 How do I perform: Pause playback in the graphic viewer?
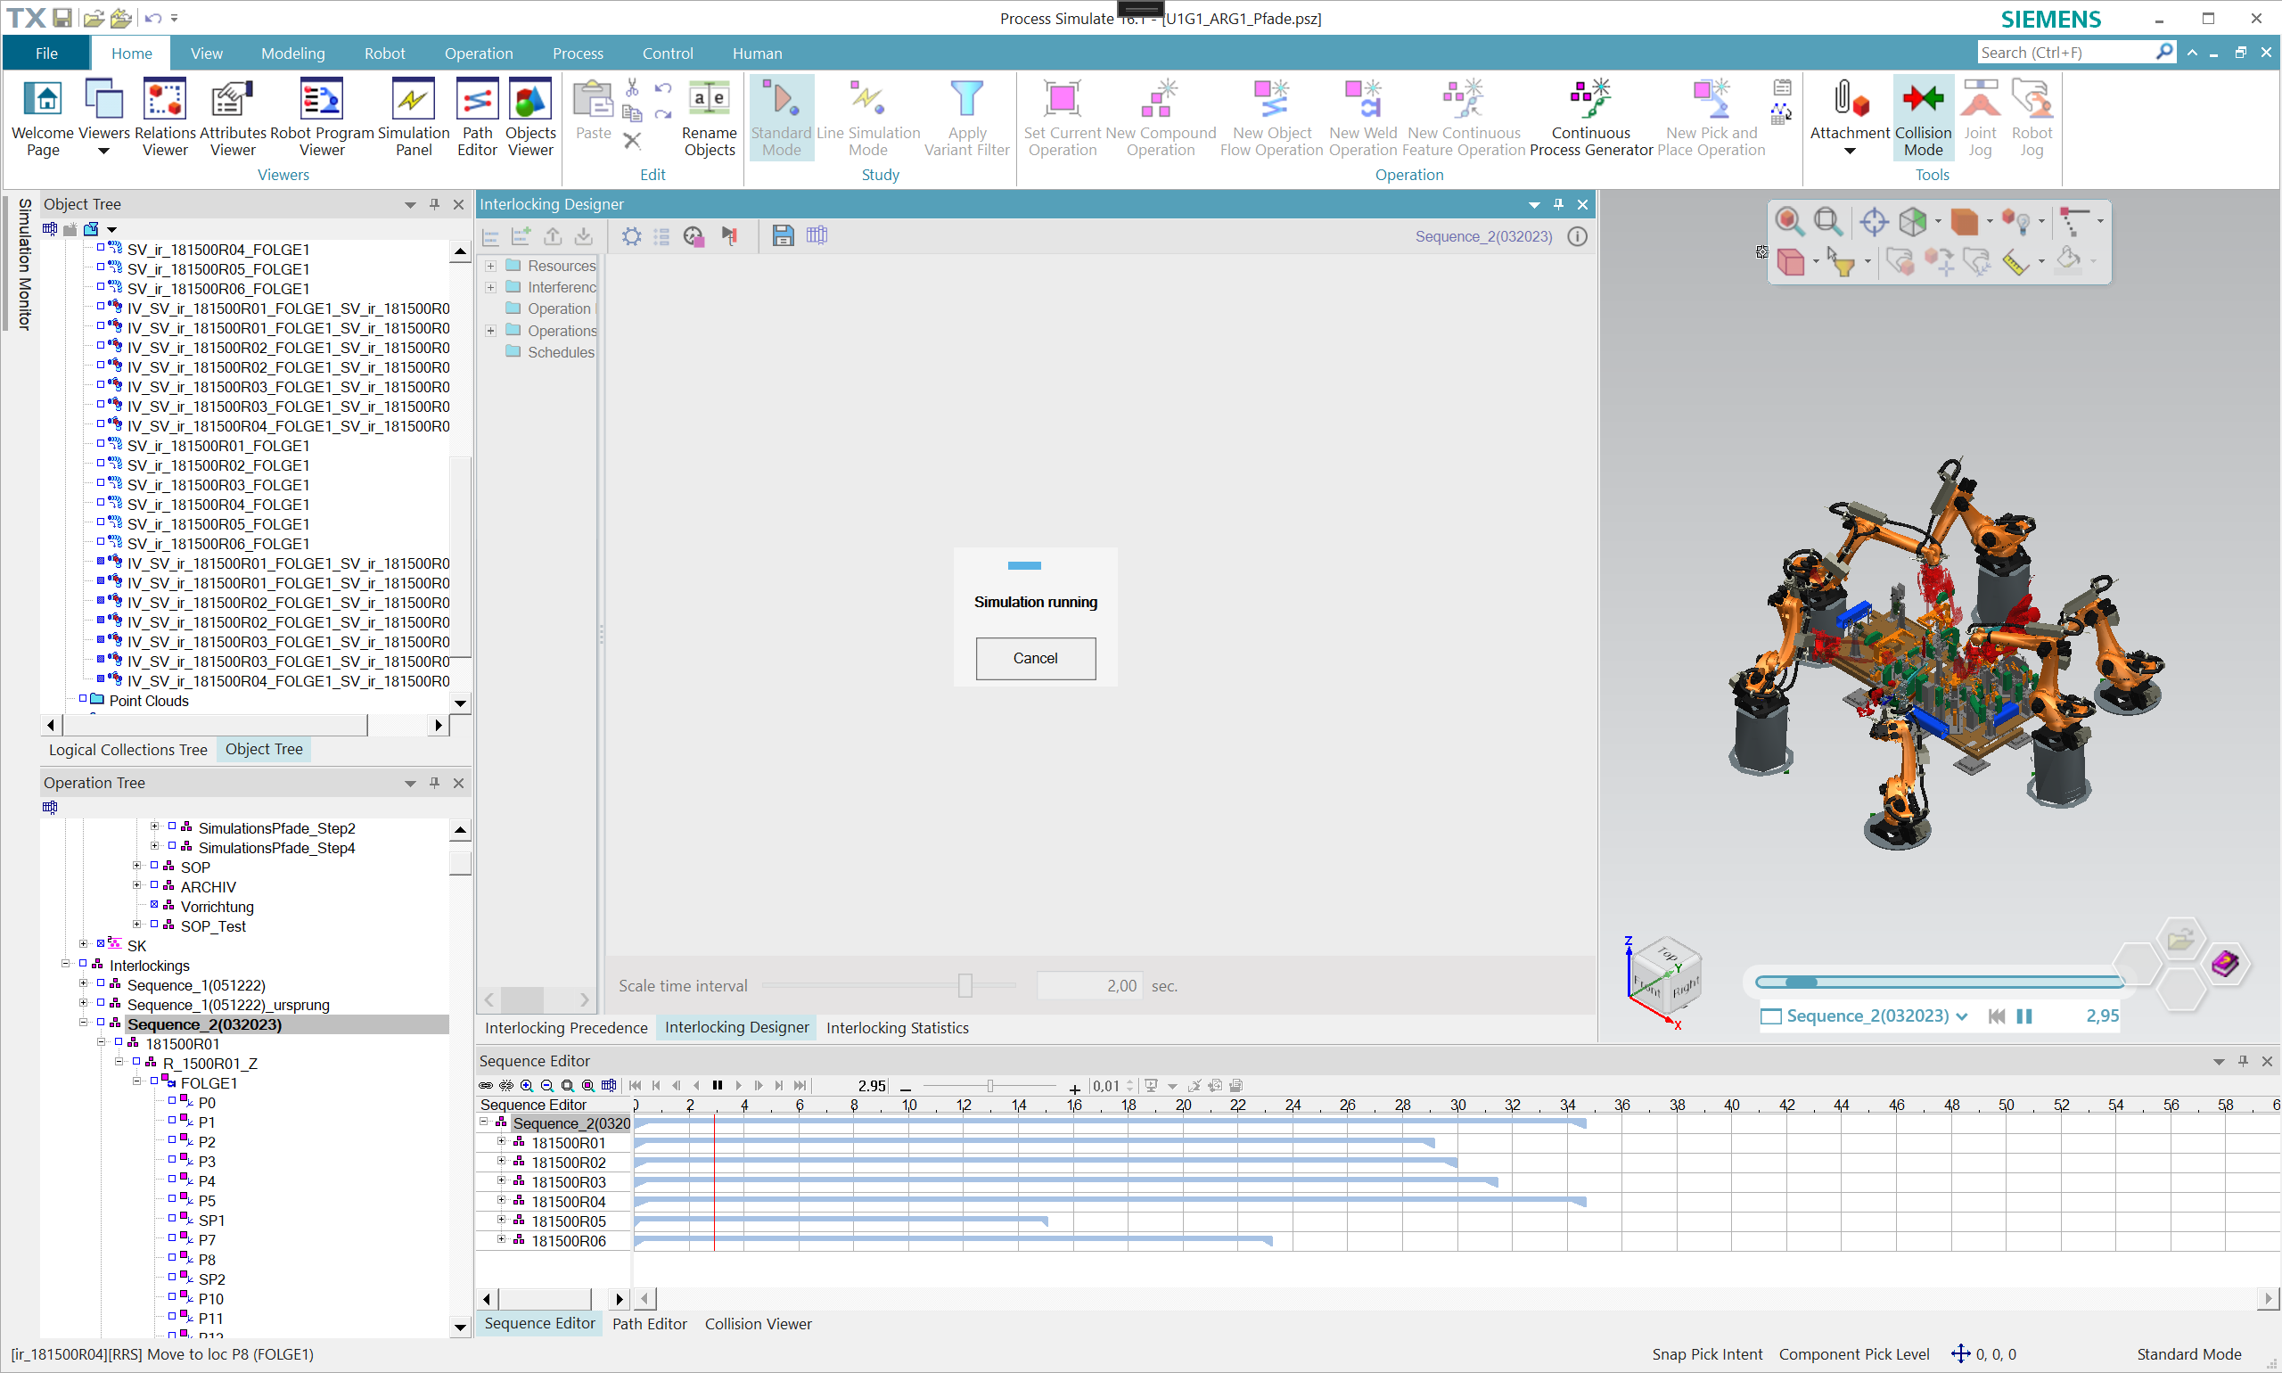coord(2023,1015)
